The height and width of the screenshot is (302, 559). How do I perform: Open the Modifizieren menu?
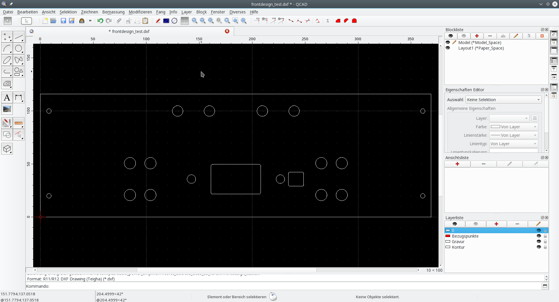click(x=140, y=12)
